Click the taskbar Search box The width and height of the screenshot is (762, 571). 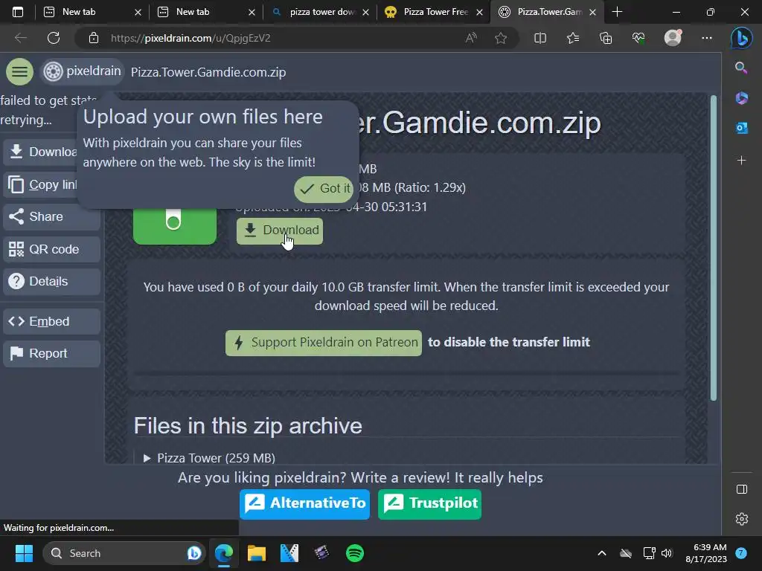[124, 553]
